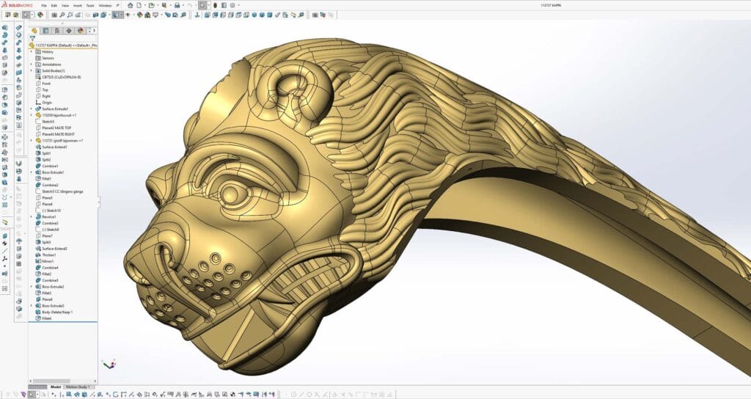Click the feature tree horizontal scrollbar

(62, 381)
